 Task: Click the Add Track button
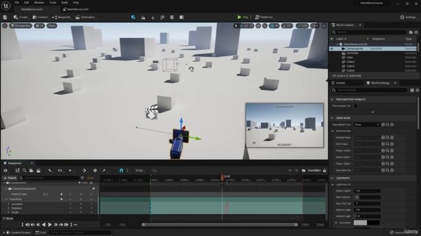click(10, 178)
